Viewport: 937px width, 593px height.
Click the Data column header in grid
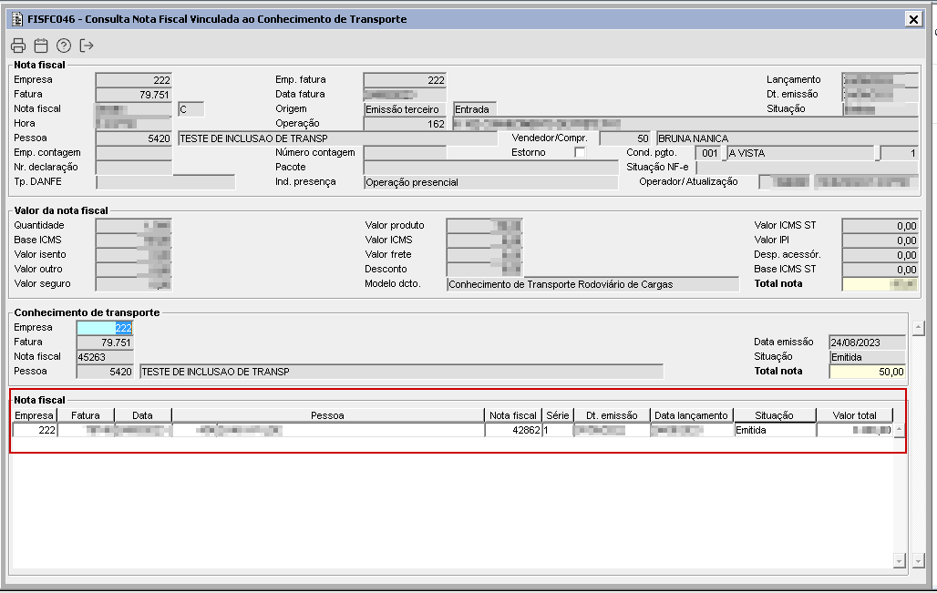click(x=142, y=415)
